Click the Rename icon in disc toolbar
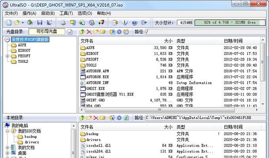Screen dimensions: 269x158 pos(103,32)
